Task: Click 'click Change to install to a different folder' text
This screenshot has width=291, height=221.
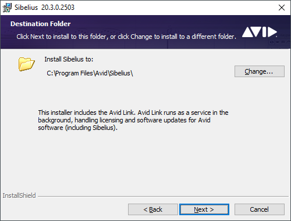Action: (177, 37)
